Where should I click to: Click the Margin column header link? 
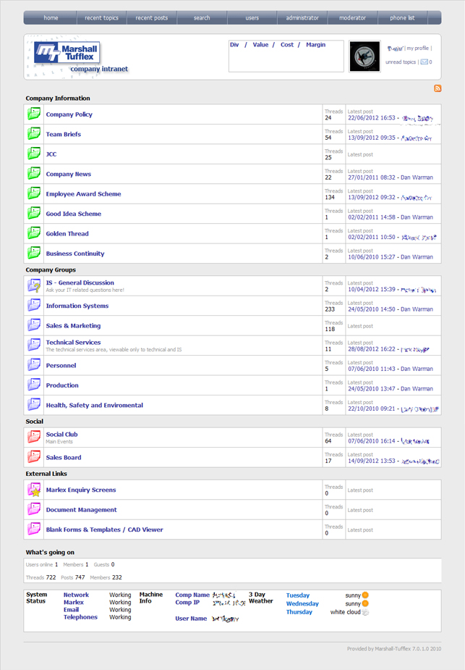(x=316, y=44)
